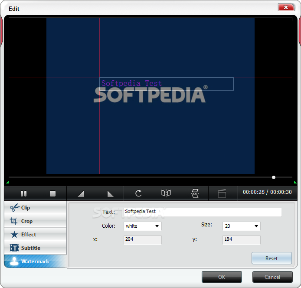Image resolution: width=301 pixels, height=288 pixels.
Task: Reset watermark settings
Action: [272, 258]
